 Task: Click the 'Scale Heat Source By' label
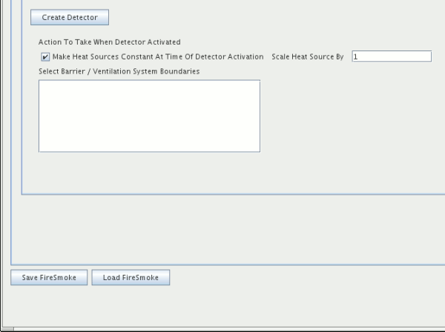pyautogui.click(x=308, y=56)
